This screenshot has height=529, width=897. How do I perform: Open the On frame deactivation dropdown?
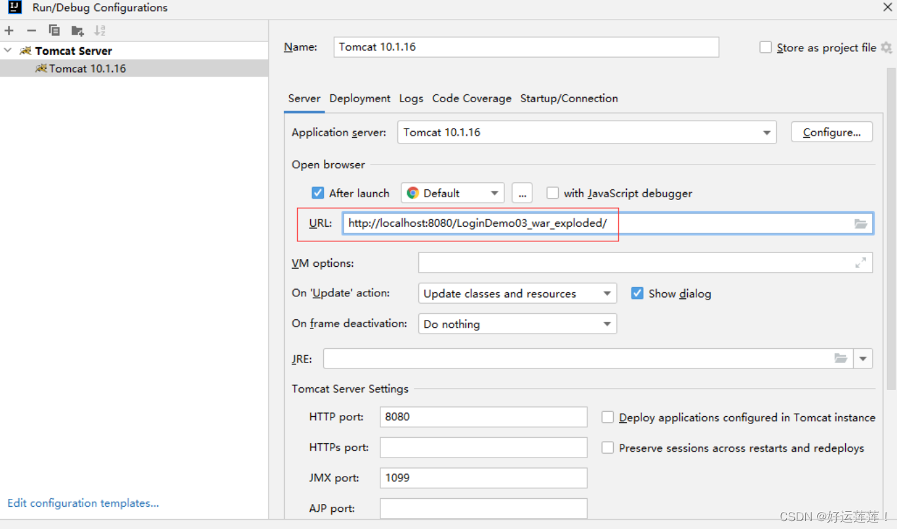pos(517,324)
